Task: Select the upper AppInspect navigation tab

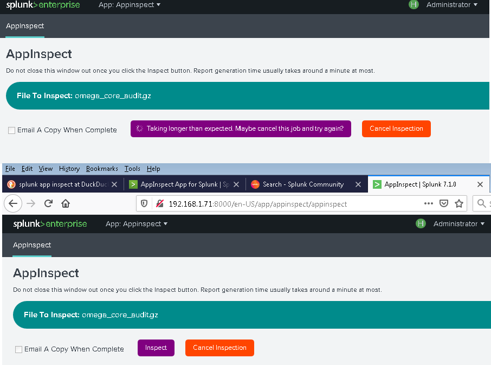Action: click(25, 26)
